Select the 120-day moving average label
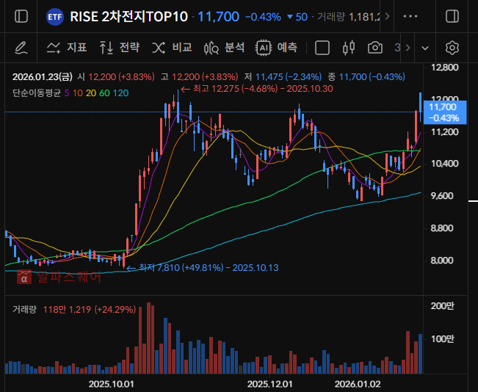 120,93
